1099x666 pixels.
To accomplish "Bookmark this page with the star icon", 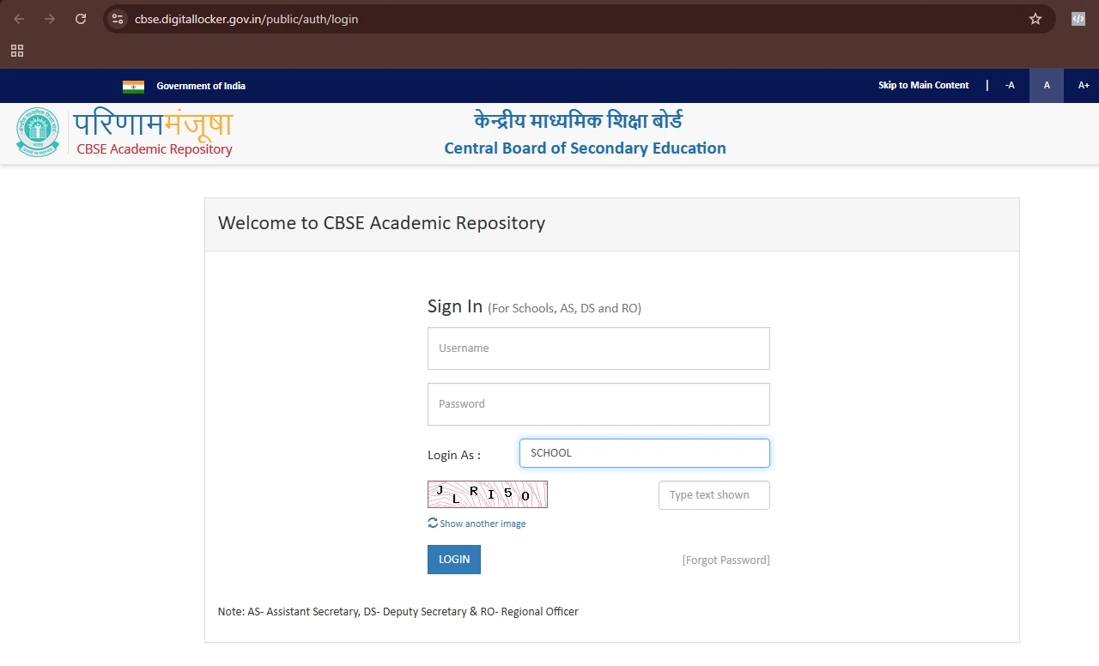I will pyautogui.click(x=1035, y=19).
